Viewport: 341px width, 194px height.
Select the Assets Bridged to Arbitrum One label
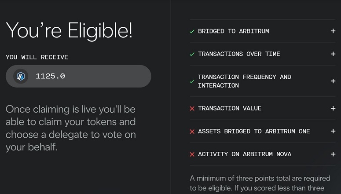(254, 132)
